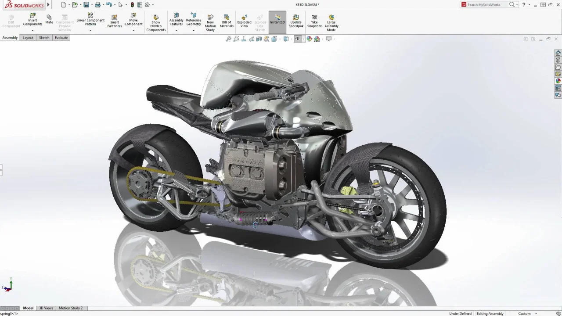This screenshot has width=562, height=316.
Task: Click Update Speedpak icon
Action: tap(296, 21)
